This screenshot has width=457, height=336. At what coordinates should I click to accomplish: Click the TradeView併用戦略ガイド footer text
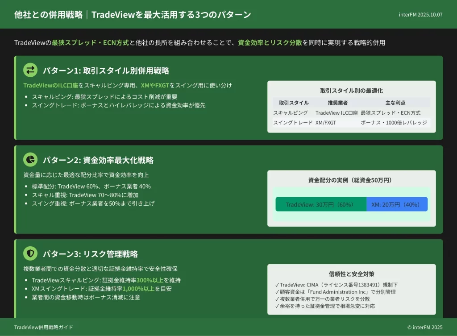pos(43,327)
